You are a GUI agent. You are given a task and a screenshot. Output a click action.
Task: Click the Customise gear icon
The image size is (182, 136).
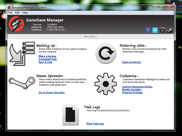pos(105,84)
